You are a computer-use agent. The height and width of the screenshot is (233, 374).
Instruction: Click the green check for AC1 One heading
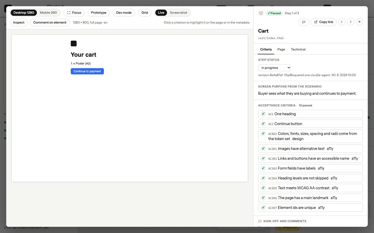(x=263, y=114)
